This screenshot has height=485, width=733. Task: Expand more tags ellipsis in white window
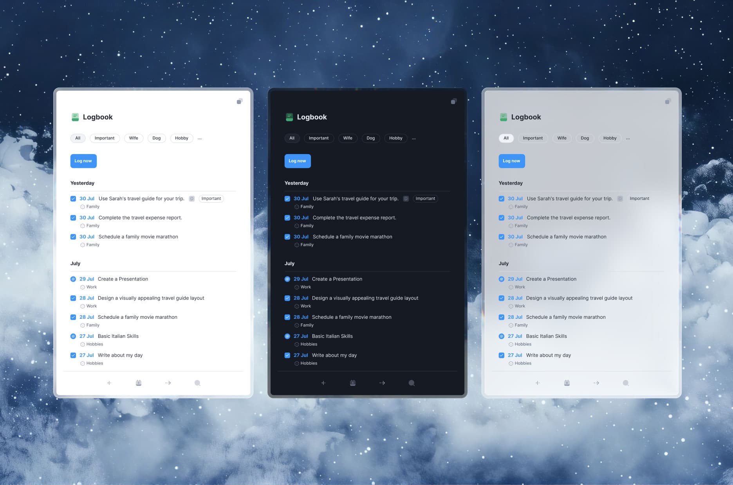200,138
